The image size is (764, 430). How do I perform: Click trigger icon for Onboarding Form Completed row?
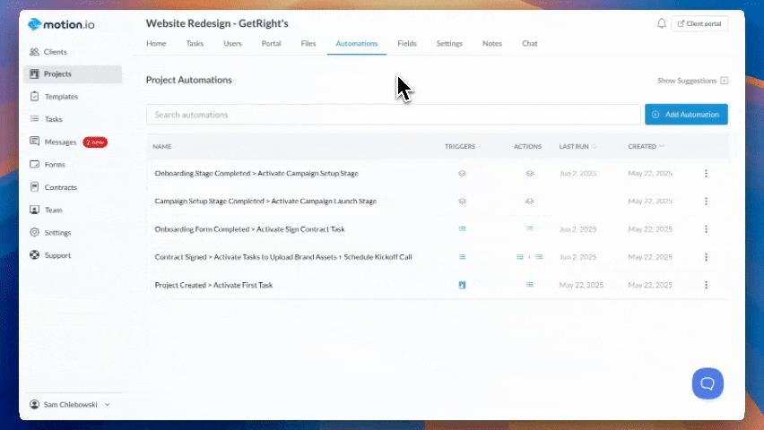click(x=462, y=228)
